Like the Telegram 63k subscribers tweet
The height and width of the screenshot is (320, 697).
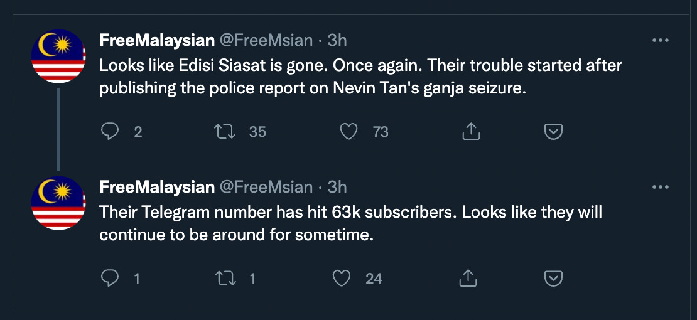342,278
